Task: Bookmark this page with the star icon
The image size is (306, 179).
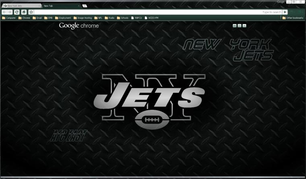Action: pos(31,12)
